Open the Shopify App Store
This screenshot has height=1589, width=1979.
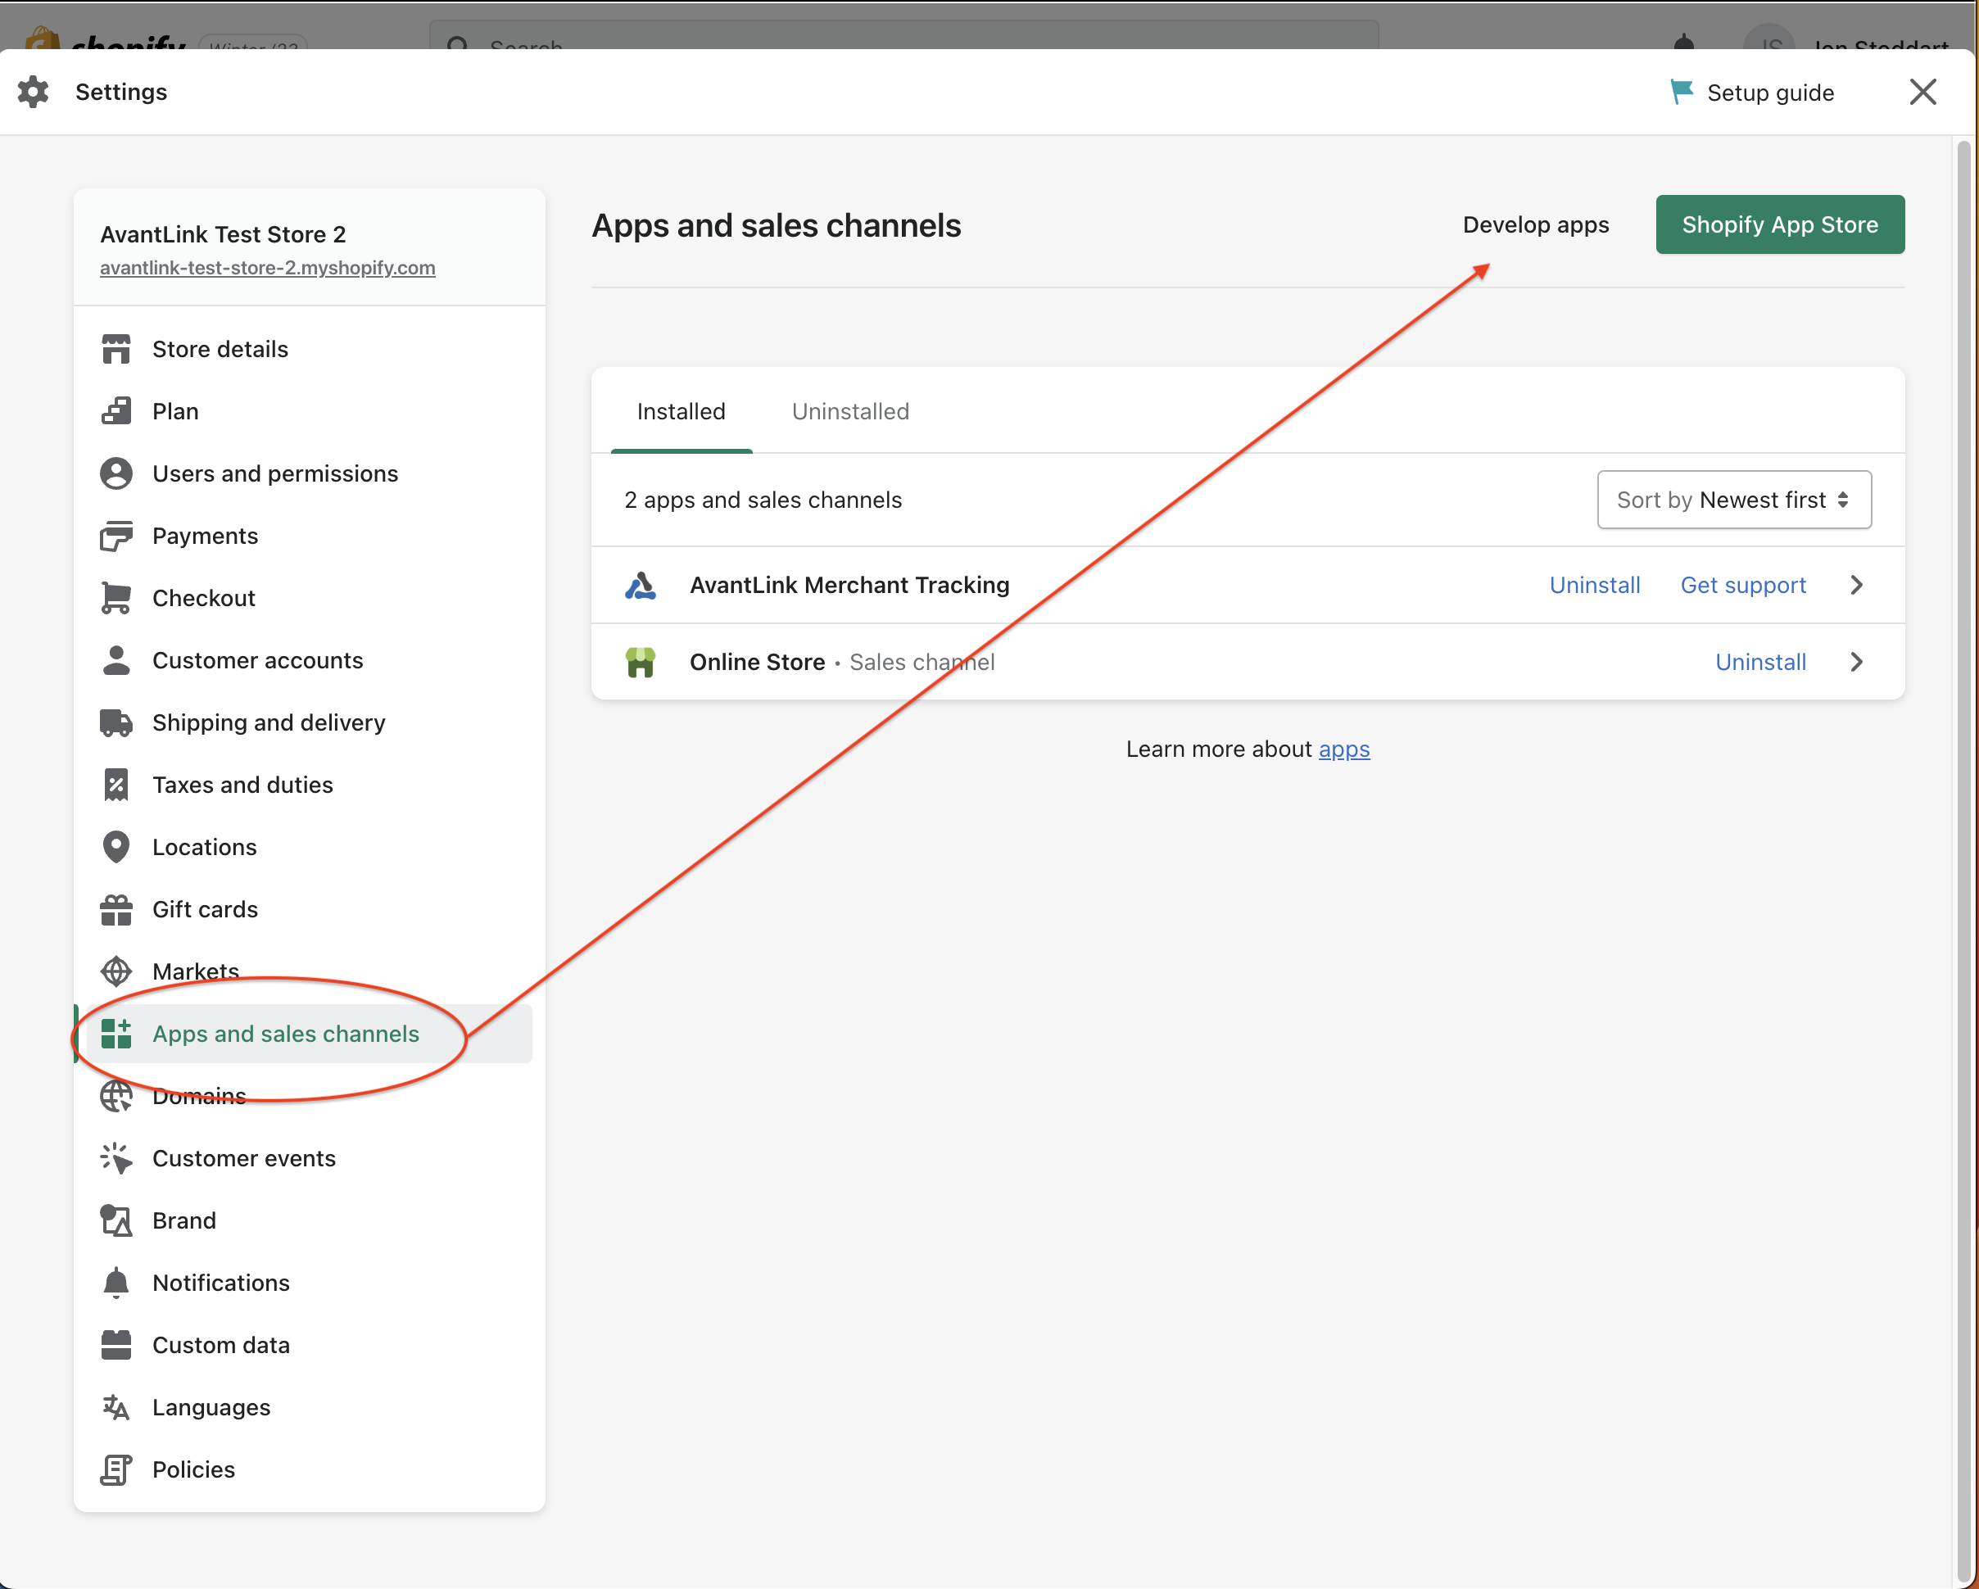tap(1780, 225)
